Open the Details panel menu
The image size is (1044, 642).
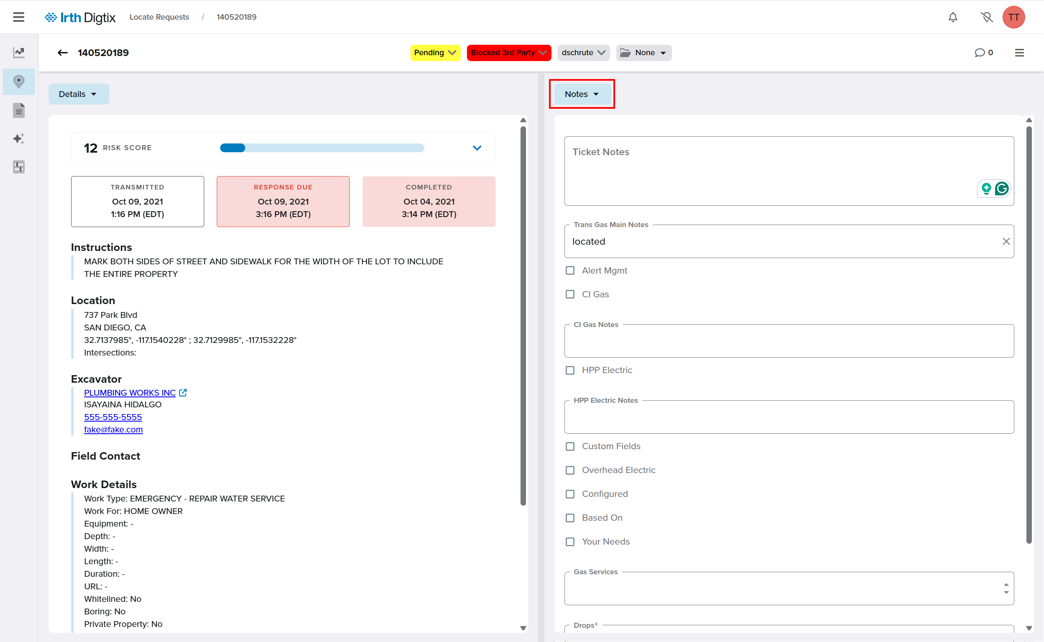pos(78,94)
